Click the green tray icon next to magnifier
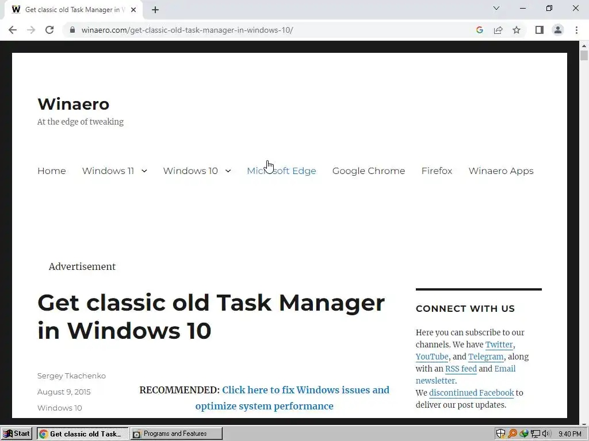The width and height of the screenshot is (589, 441). click(x=523, y=434)
